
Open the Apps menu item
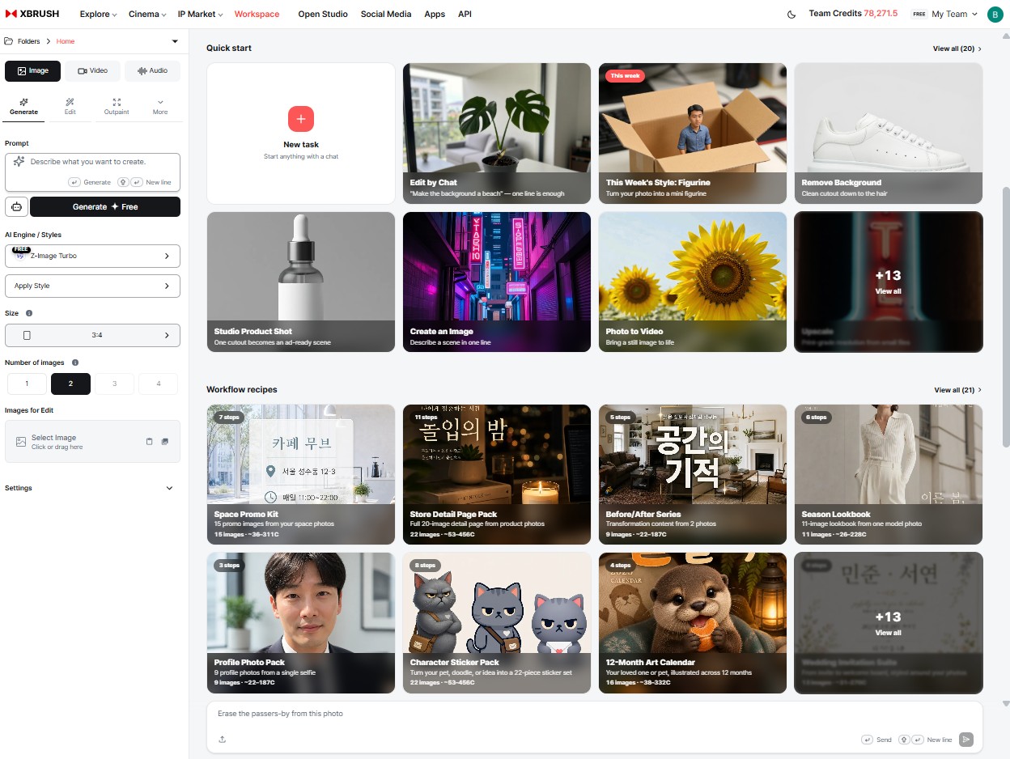click(x=435, y=15)
